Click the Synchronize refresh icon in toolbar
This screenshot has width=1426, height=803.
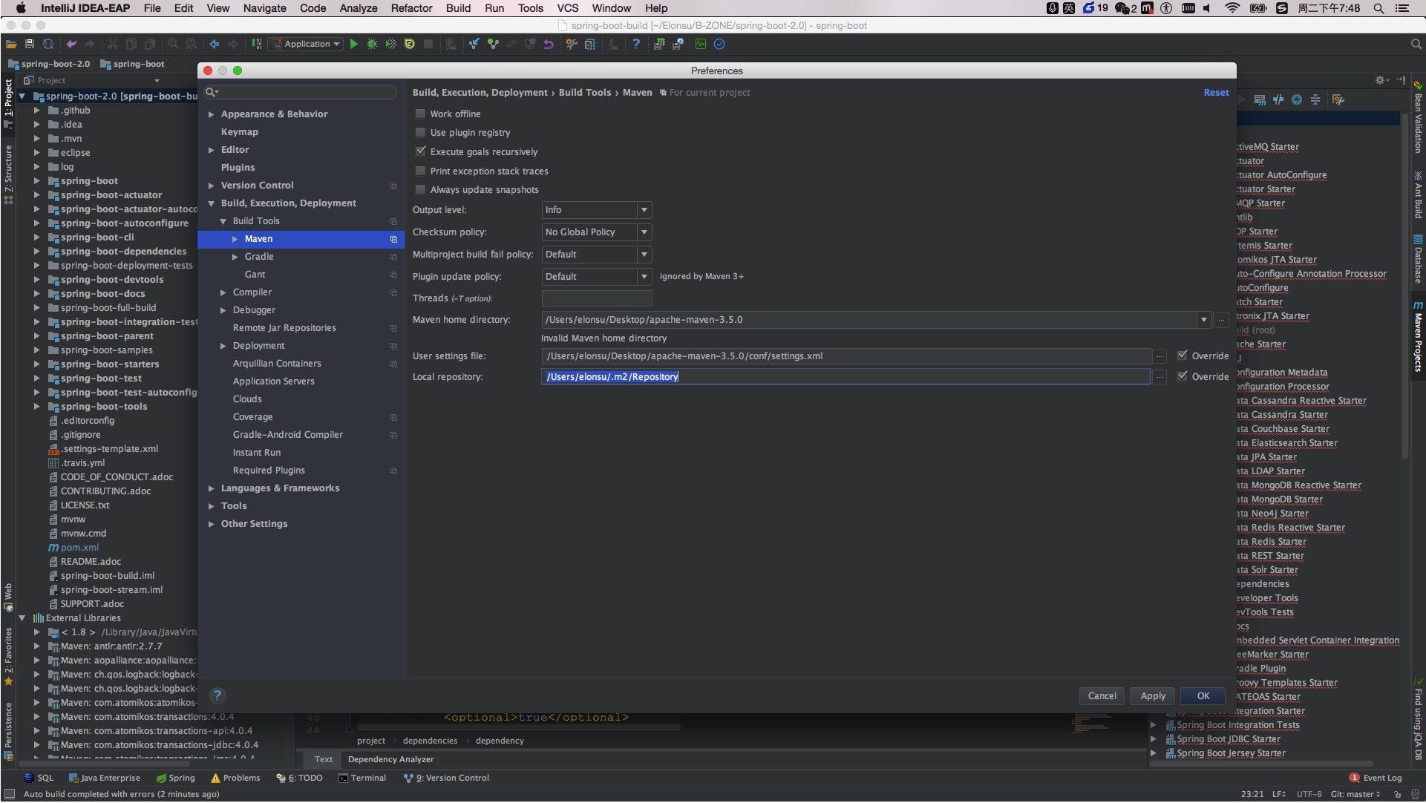pos(48,45)
